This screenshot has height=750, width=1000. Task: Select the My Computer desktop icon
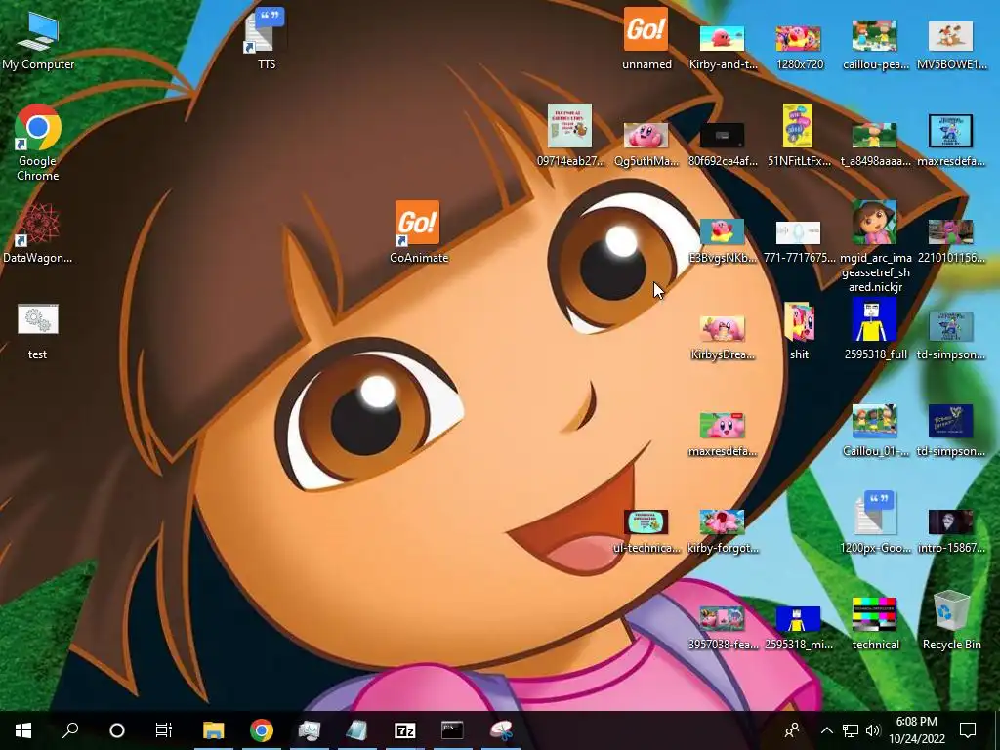coord(38,41)
